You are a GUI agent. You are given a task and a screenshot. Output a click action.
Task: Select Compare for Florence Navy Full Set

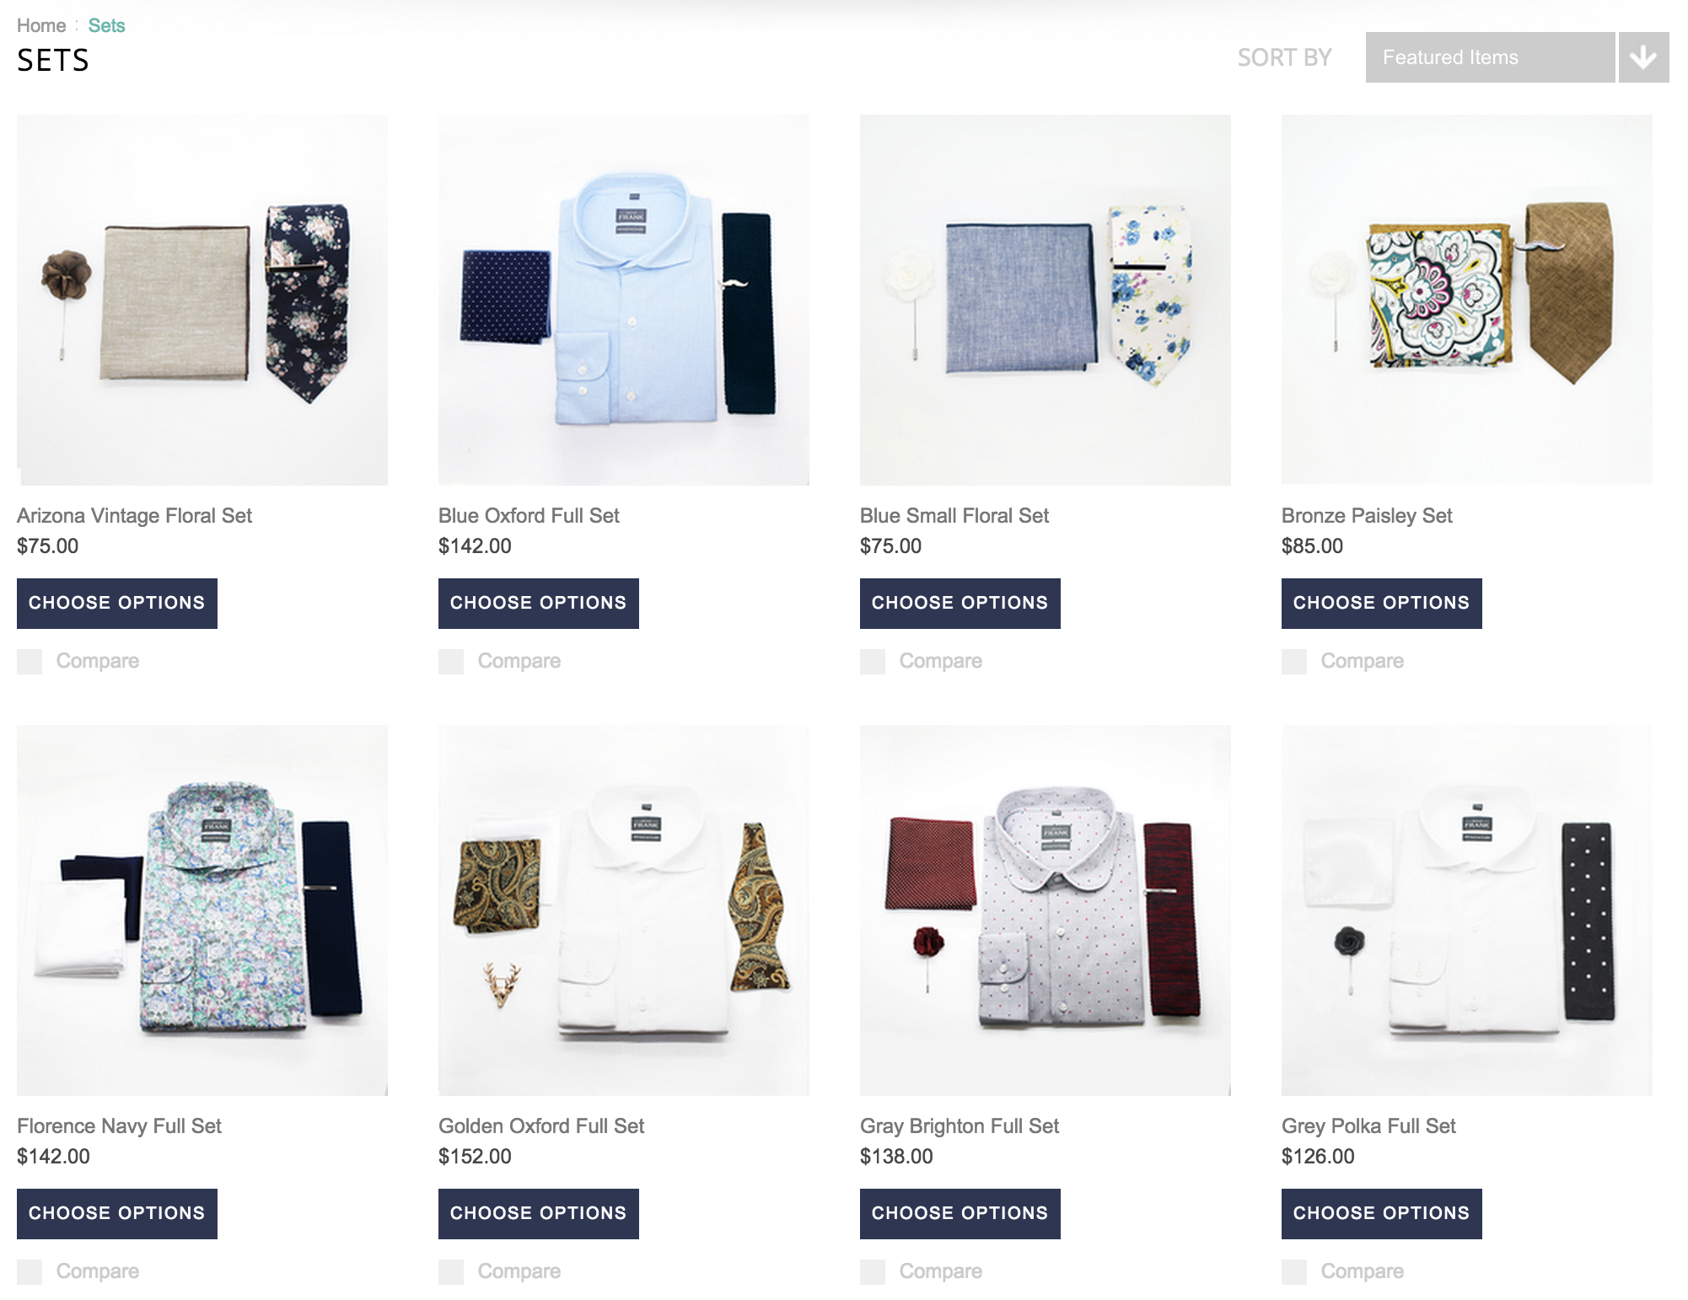coord(30,1272)
